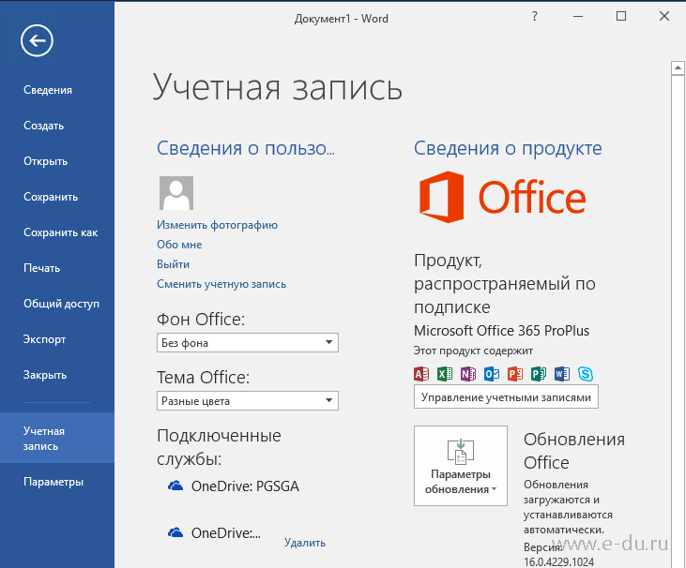Image resolution: width=686 pixels, height=568 pixels.
Task: Click the scrollbar up arrow
Action: 678,68
